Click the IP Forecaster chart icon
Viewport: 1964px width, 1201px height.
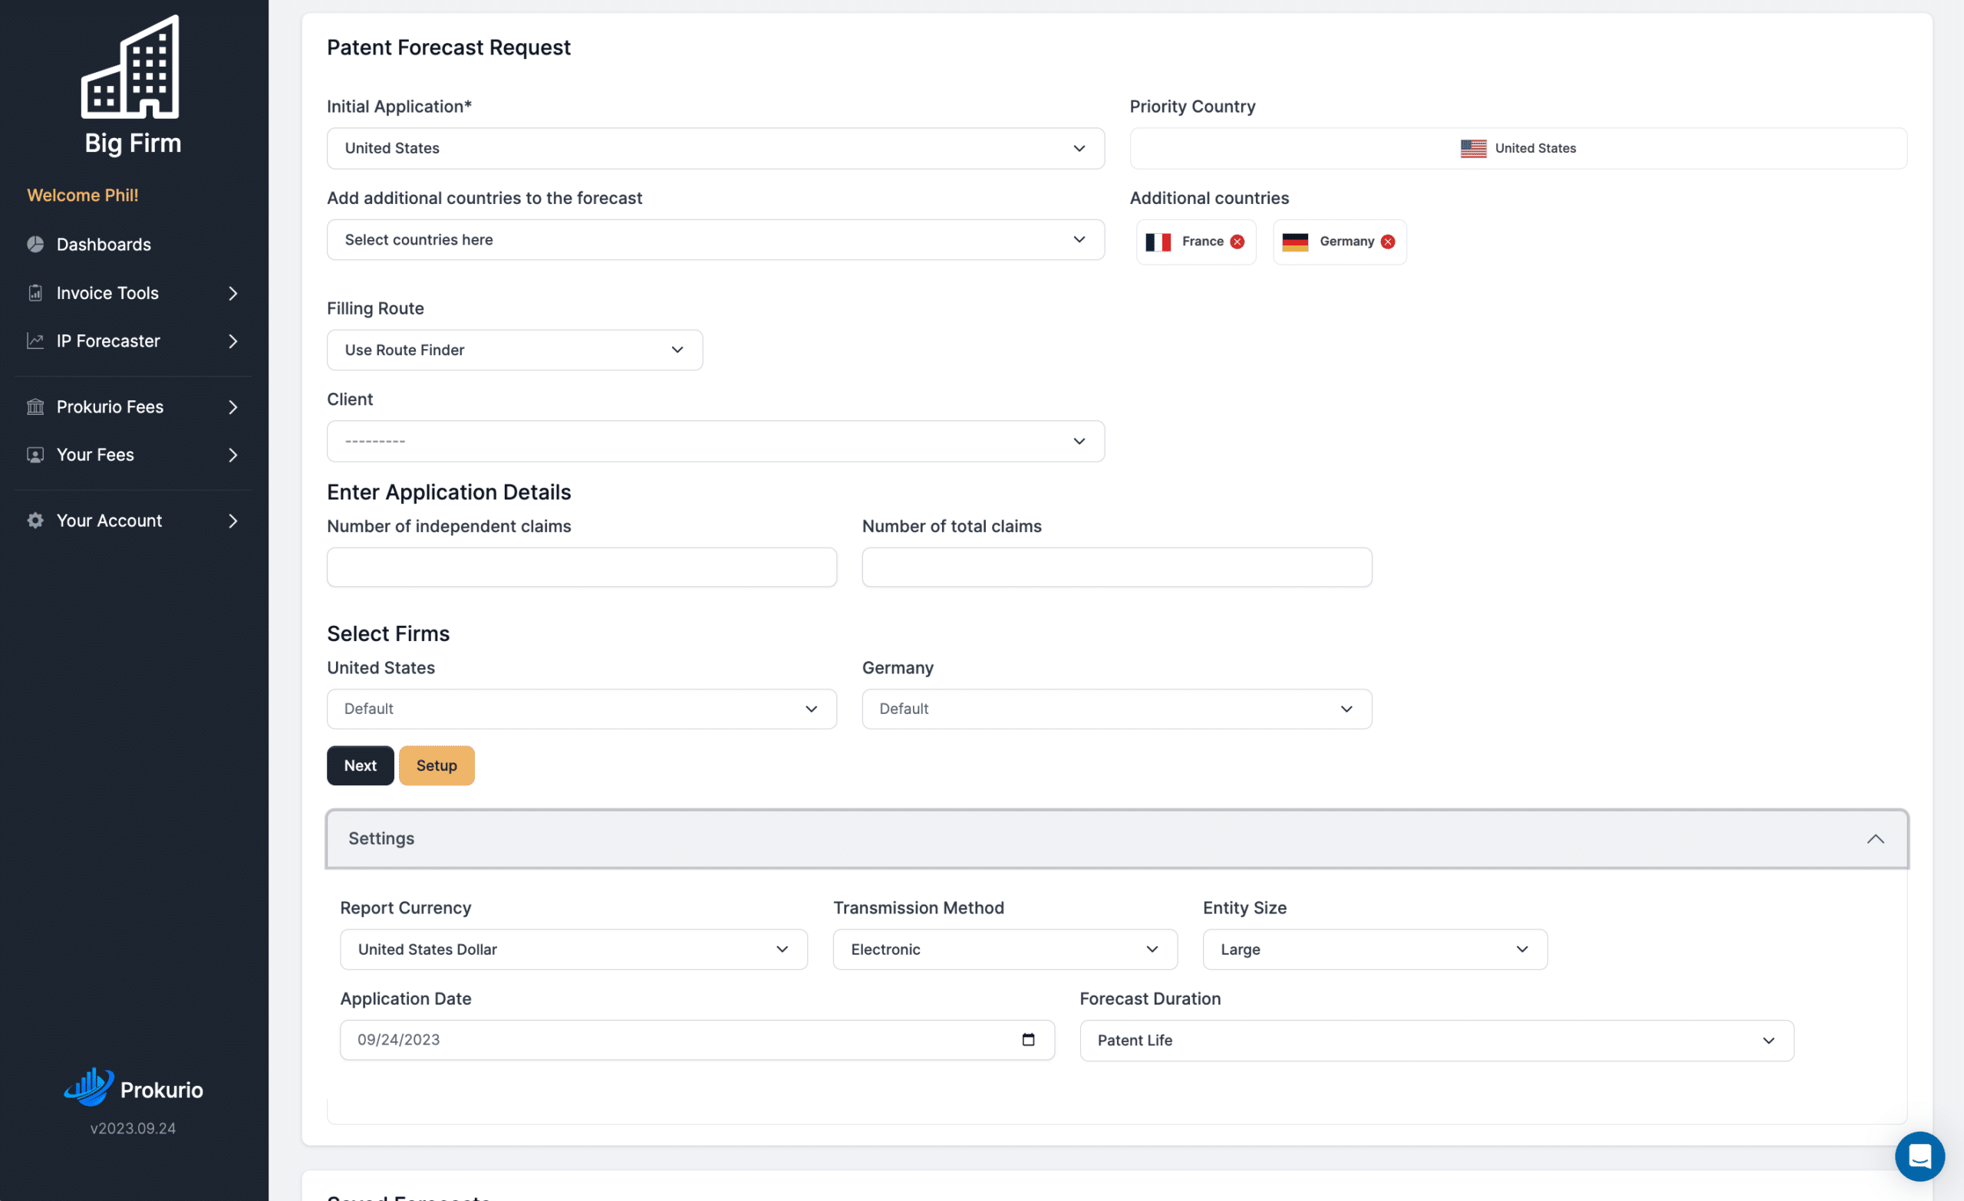click(35, 341)
